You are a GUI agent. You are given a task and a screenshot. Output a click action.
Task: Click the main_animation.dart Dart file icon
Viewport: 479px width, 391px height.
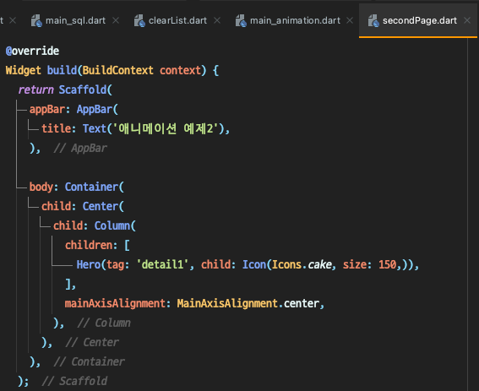tap(241, 21)
